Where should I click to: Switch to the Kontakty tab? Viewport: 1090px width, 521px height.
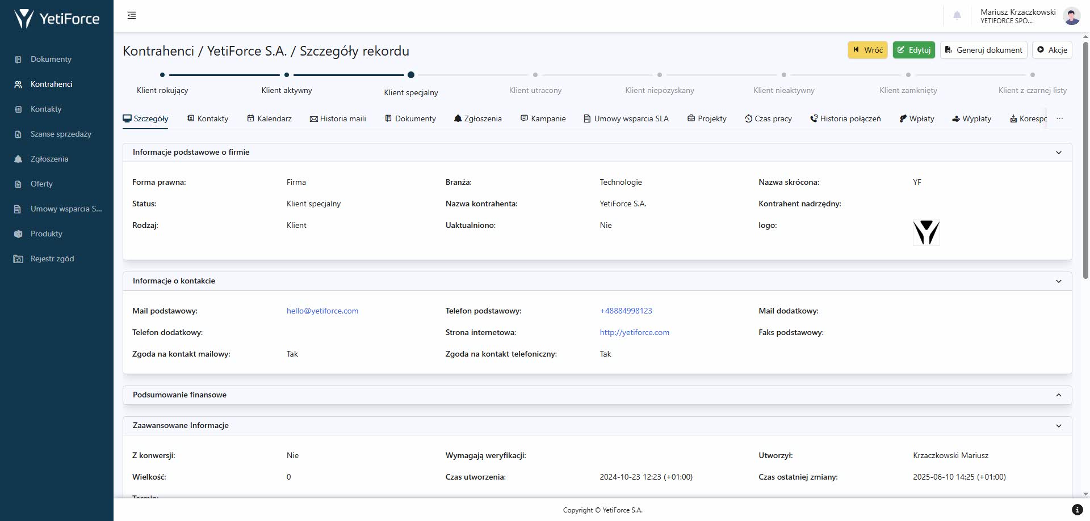(208, 118)
